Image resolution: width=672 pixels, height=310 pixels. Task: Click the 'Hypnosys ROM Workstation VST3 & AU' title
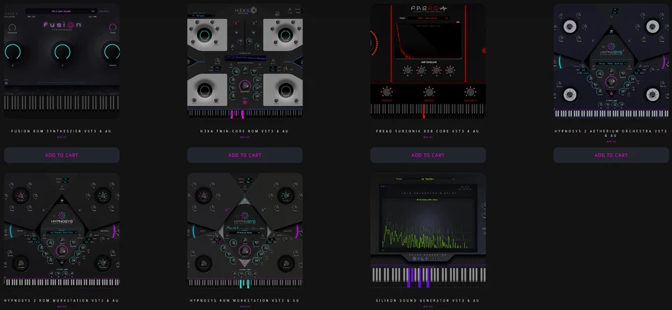click(x=245, y=301)
